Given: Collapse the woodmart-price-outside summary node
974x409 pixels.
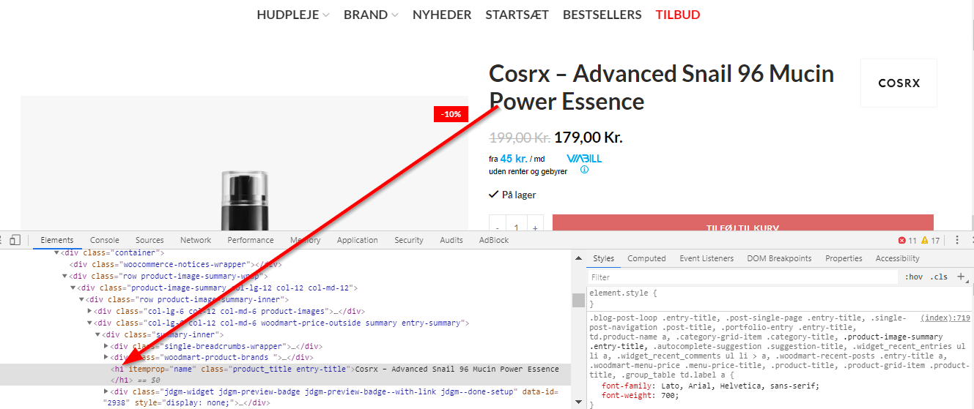Looking at the screenshot, I should point(89,323).
